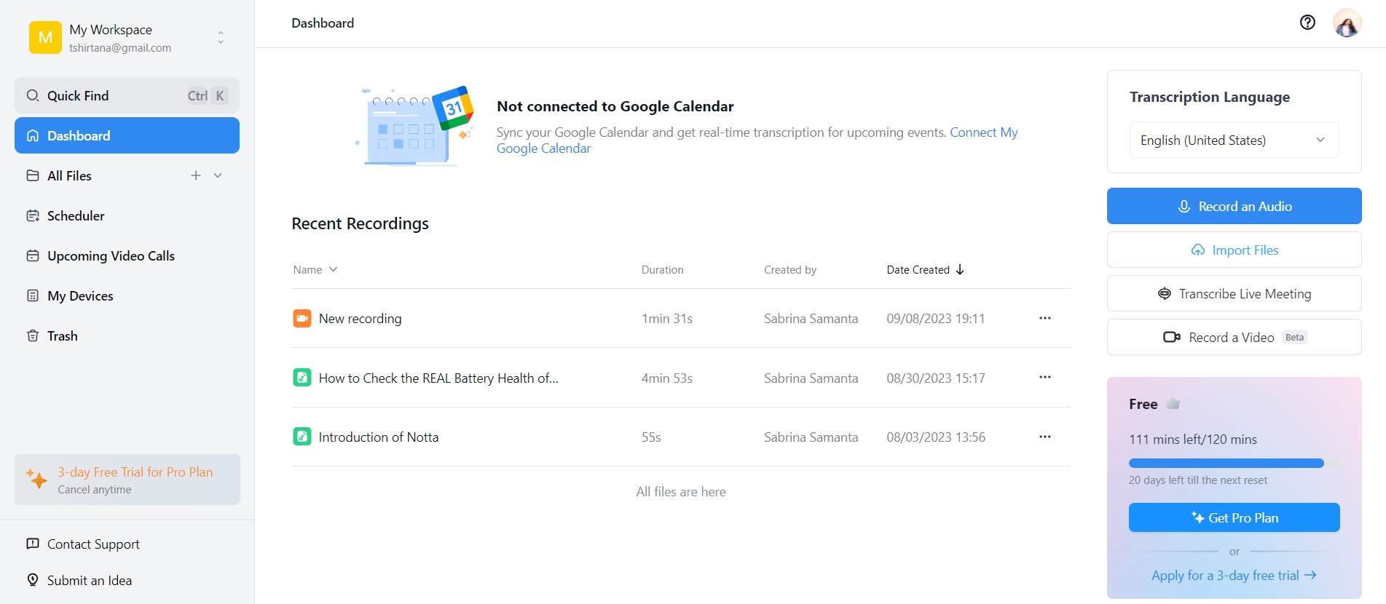
Task: Click Transcribe Live Meeting button
Action: [1235, 293]
